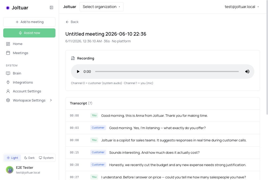Collapse the sidebar panel icon
Viewport: 268px width, 180px height.
pos(51,7)
